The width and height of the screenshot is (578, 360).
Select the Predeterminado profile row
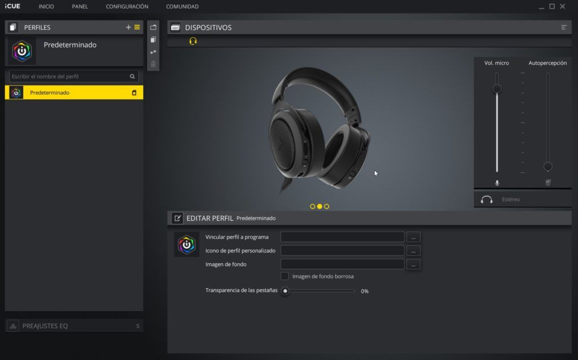click(x=74, y=92)
